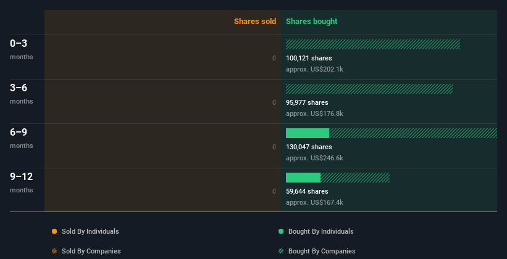
Task: Click the approx. US$176.8k amount
Action: click(314, 113)
